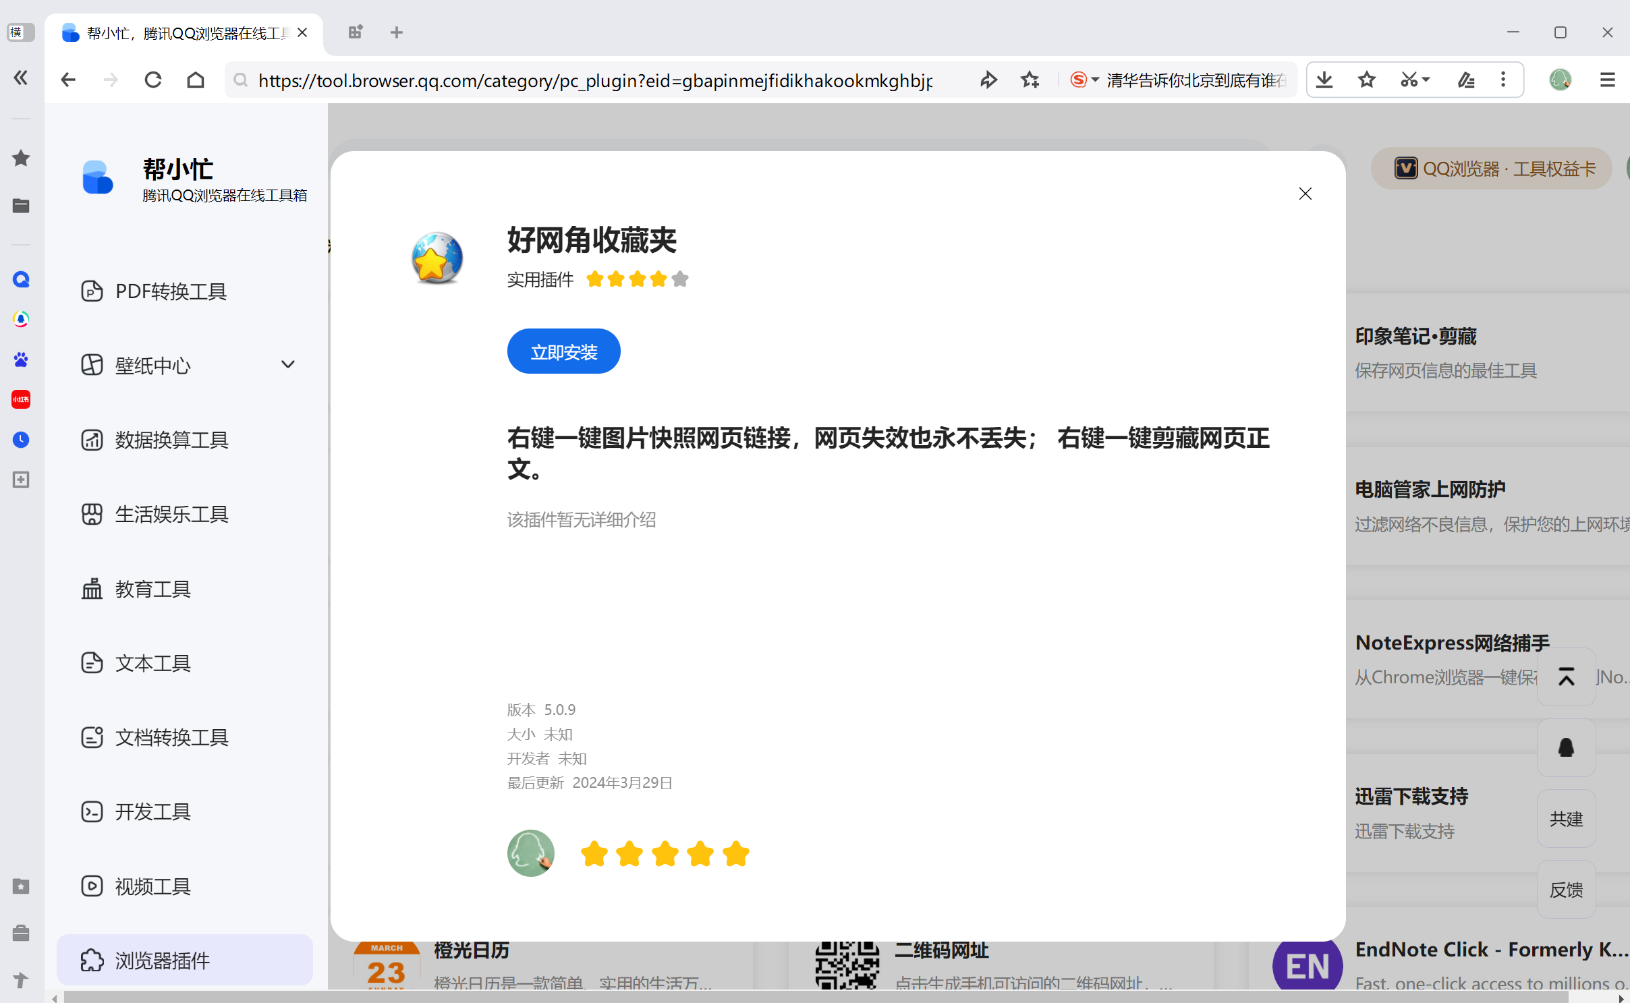Click the 反馈 feedback button
This screenshot has height=1003, width=1630.
[x=1566, y=890]
